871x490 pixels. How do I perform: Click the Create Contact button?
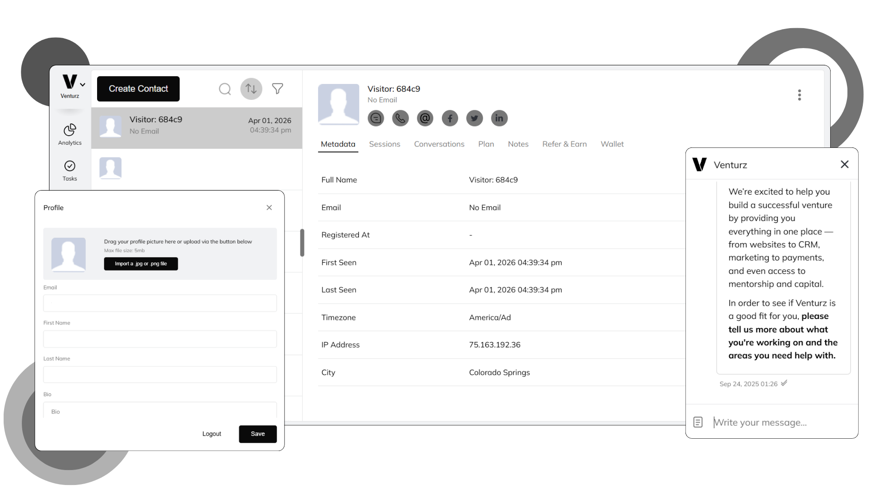138,88
